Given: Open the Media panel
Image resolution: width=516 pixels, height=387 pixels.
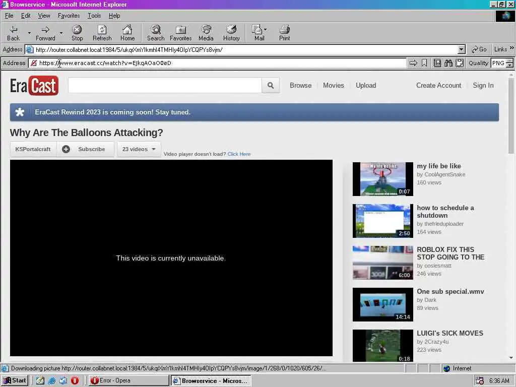Looking at the screenshot, I should point(206,33).
